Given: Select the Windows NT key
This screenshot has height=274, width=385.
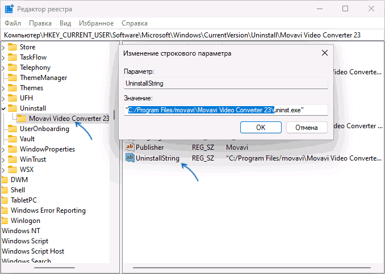Looking at the screenshot, I should click(x=21, y=231).
